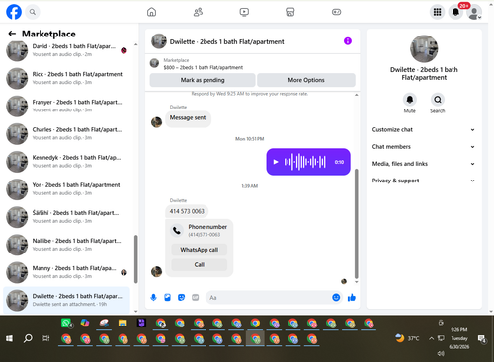
Task: Open David's 2beds 1 bath conversation
Action: pos(67,50)
